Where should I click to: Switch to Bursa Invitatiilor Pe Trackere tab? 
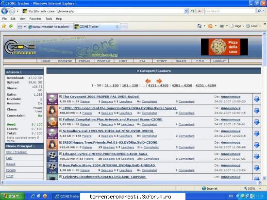(50, 27)
